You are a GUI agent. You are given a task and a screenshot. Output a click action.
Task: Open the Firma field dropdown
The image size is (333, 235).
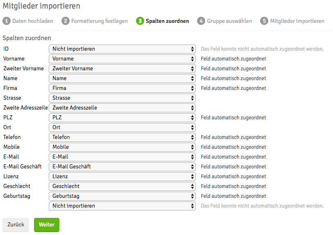click(122, 88)
